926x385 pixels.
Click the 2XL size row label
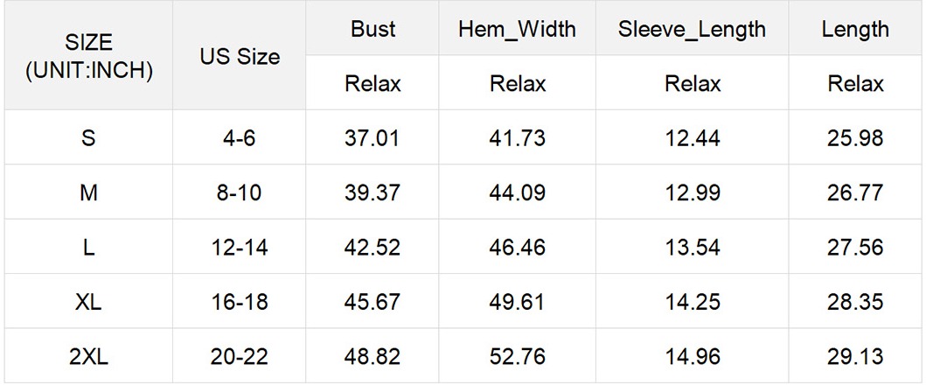coord(88,357)
